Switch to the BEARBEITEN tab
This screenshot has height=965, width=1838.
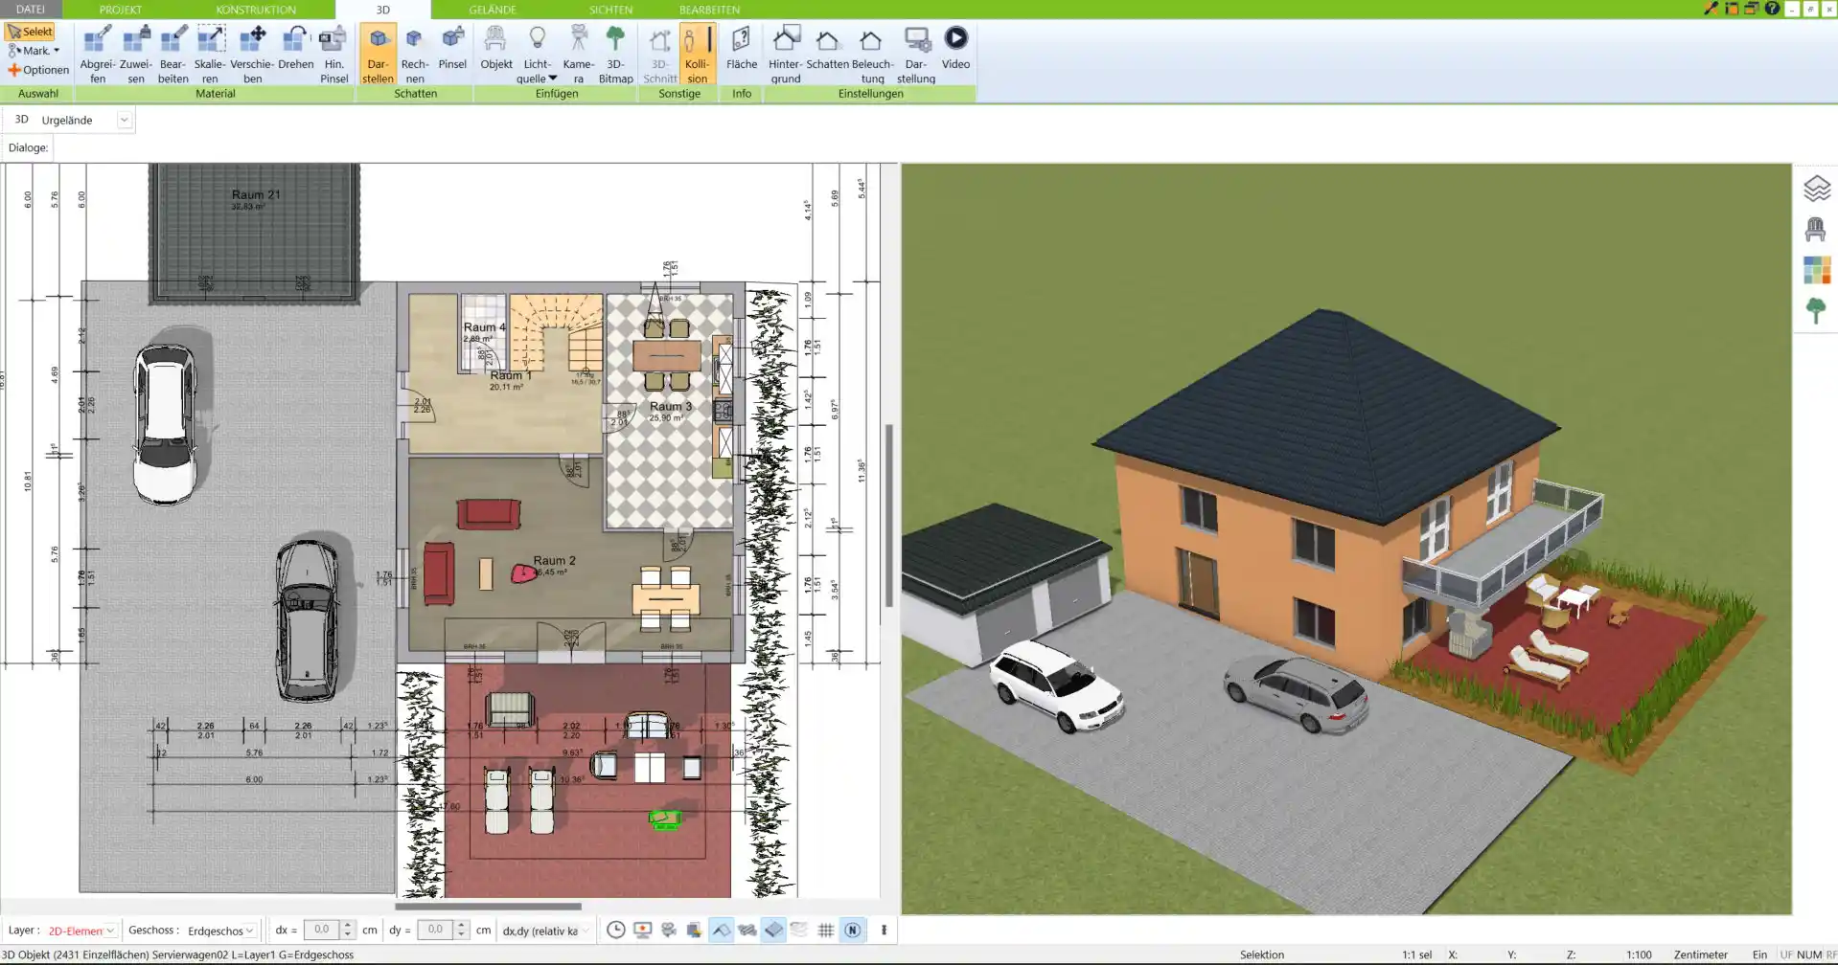click(x=709, y=10)
